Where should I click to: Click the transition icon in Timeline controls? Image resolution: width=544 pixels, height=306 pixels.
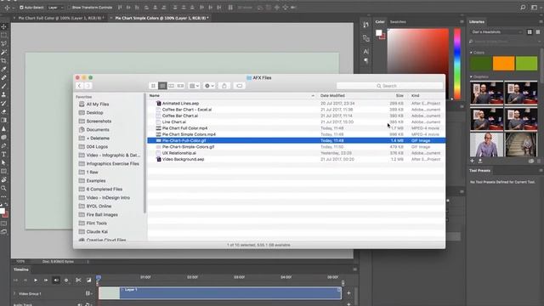coord(88,280)
